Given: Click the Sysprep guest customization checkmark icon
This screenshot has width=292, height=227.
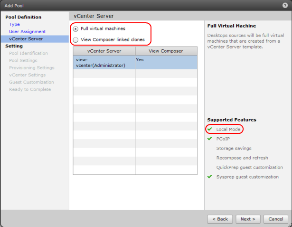Looking at the screenshot, I should pos(210,177).
